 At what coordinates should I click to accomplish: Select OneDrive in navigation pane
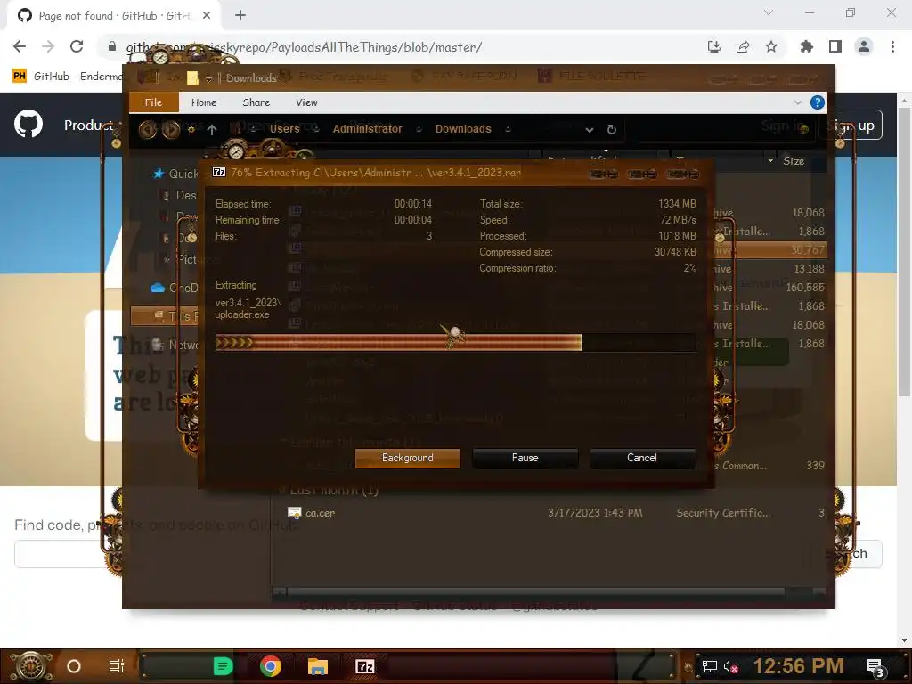coord(175,288)
